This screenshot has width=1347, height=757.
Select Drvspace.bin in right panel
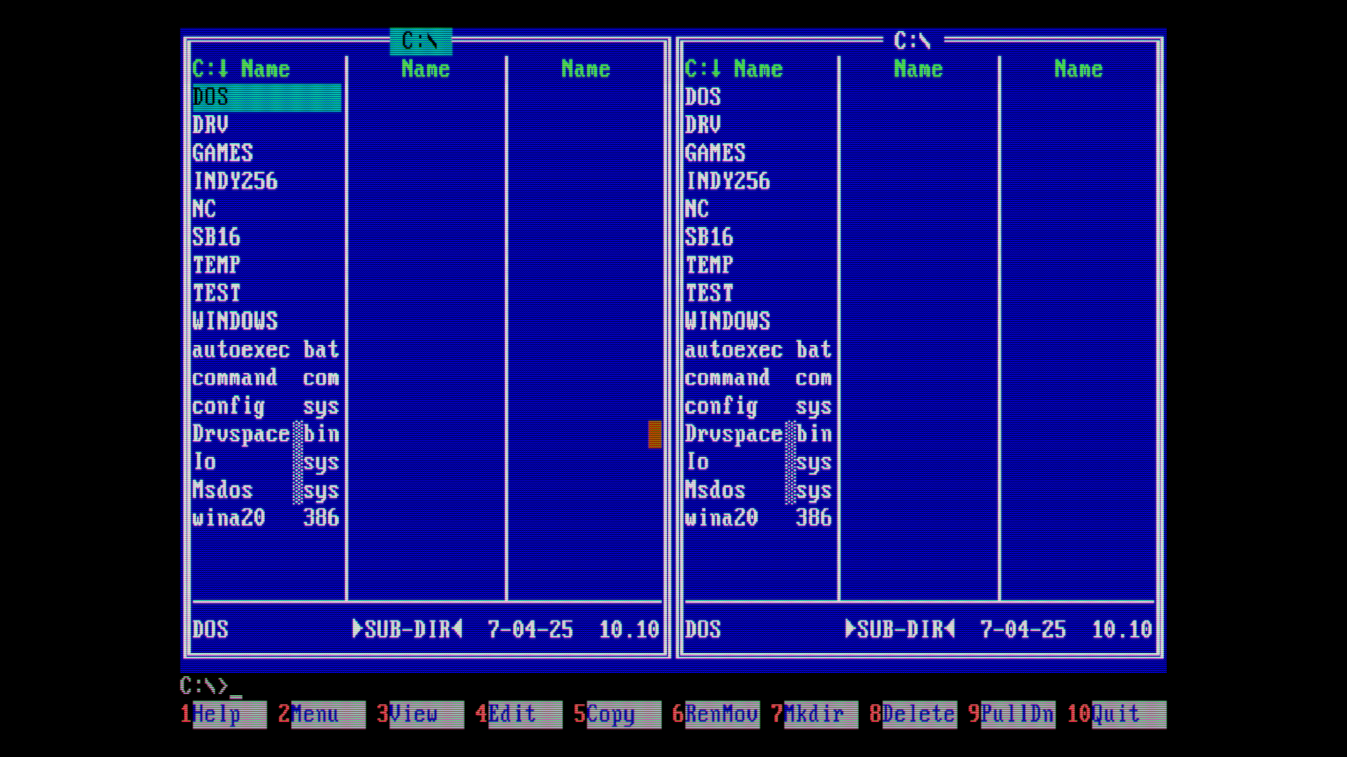click(759, 434)
